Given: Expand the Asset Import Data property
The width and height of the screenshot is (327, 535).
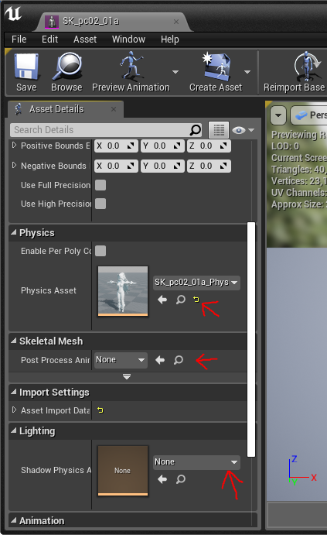Looking at the screenshot, I should coord(14,410).
